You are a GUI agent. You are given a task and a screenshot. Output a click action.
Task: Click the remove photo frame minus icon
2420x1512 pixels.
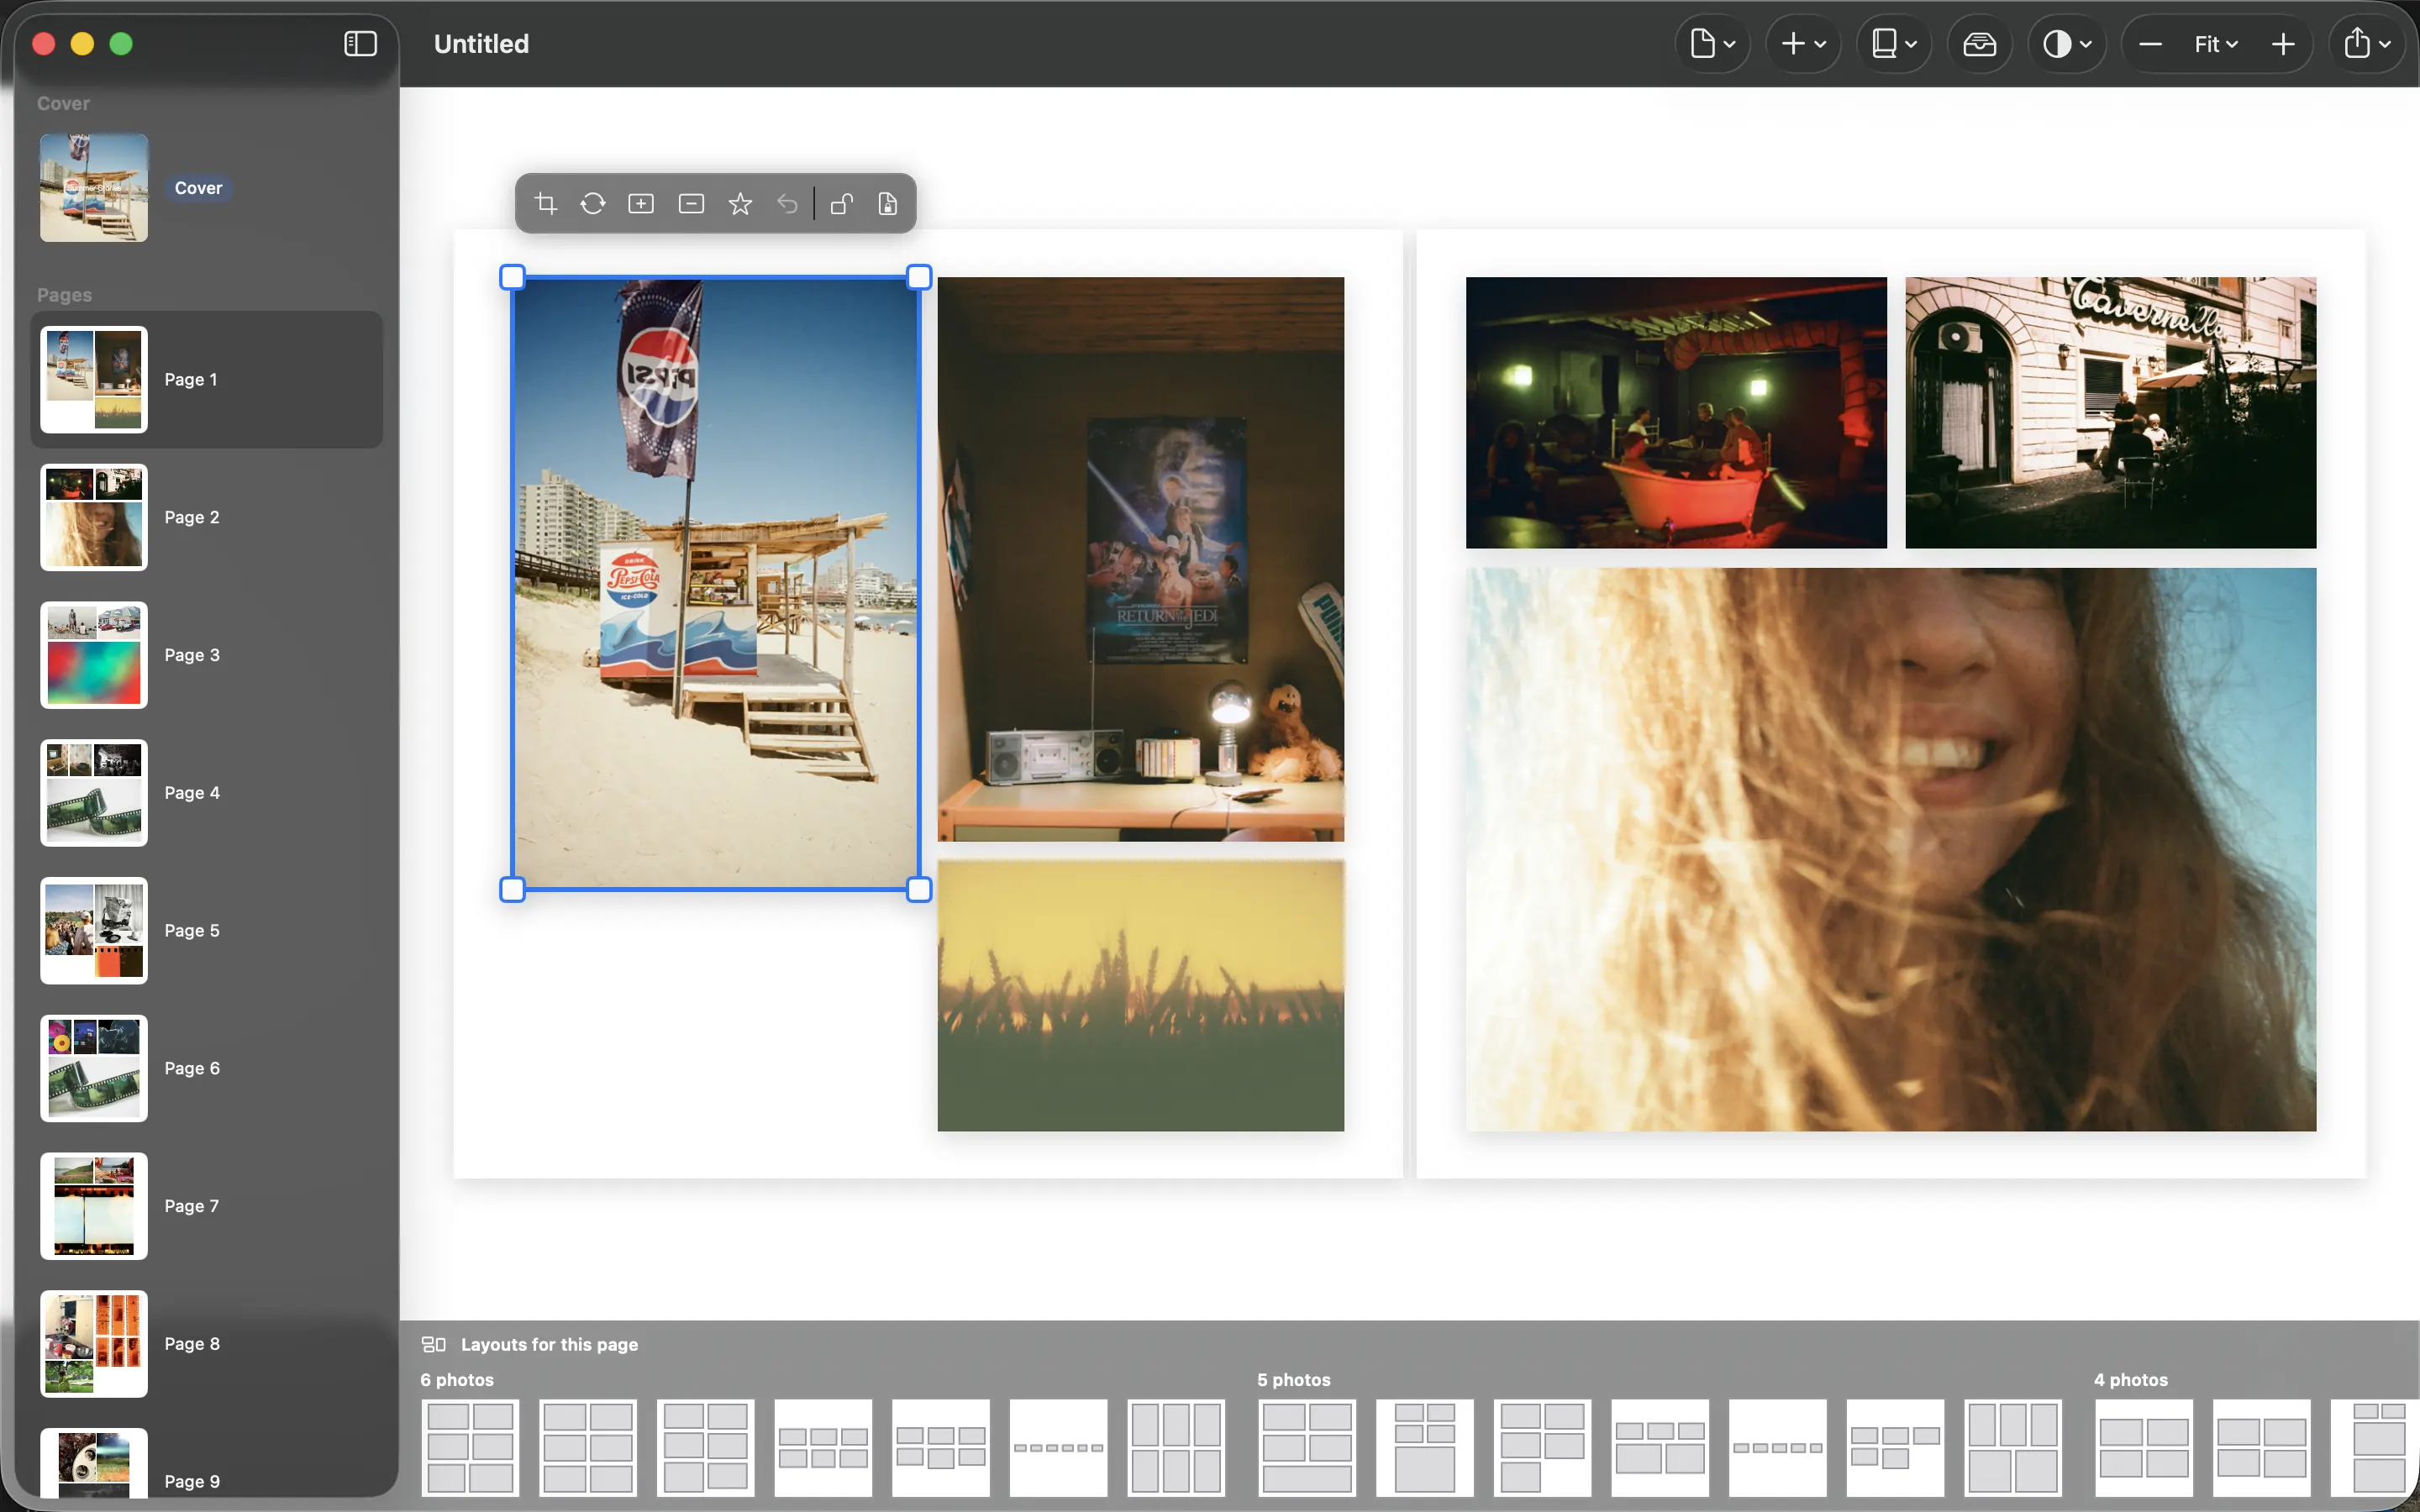click(691, 204)
